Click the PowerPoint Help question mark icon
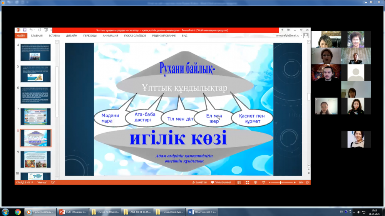This screenshot has width=385, height=216. (x=282, y=30)
